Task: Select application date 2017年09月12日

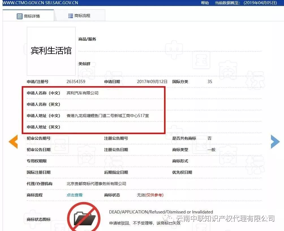Action: coord(152,81)
